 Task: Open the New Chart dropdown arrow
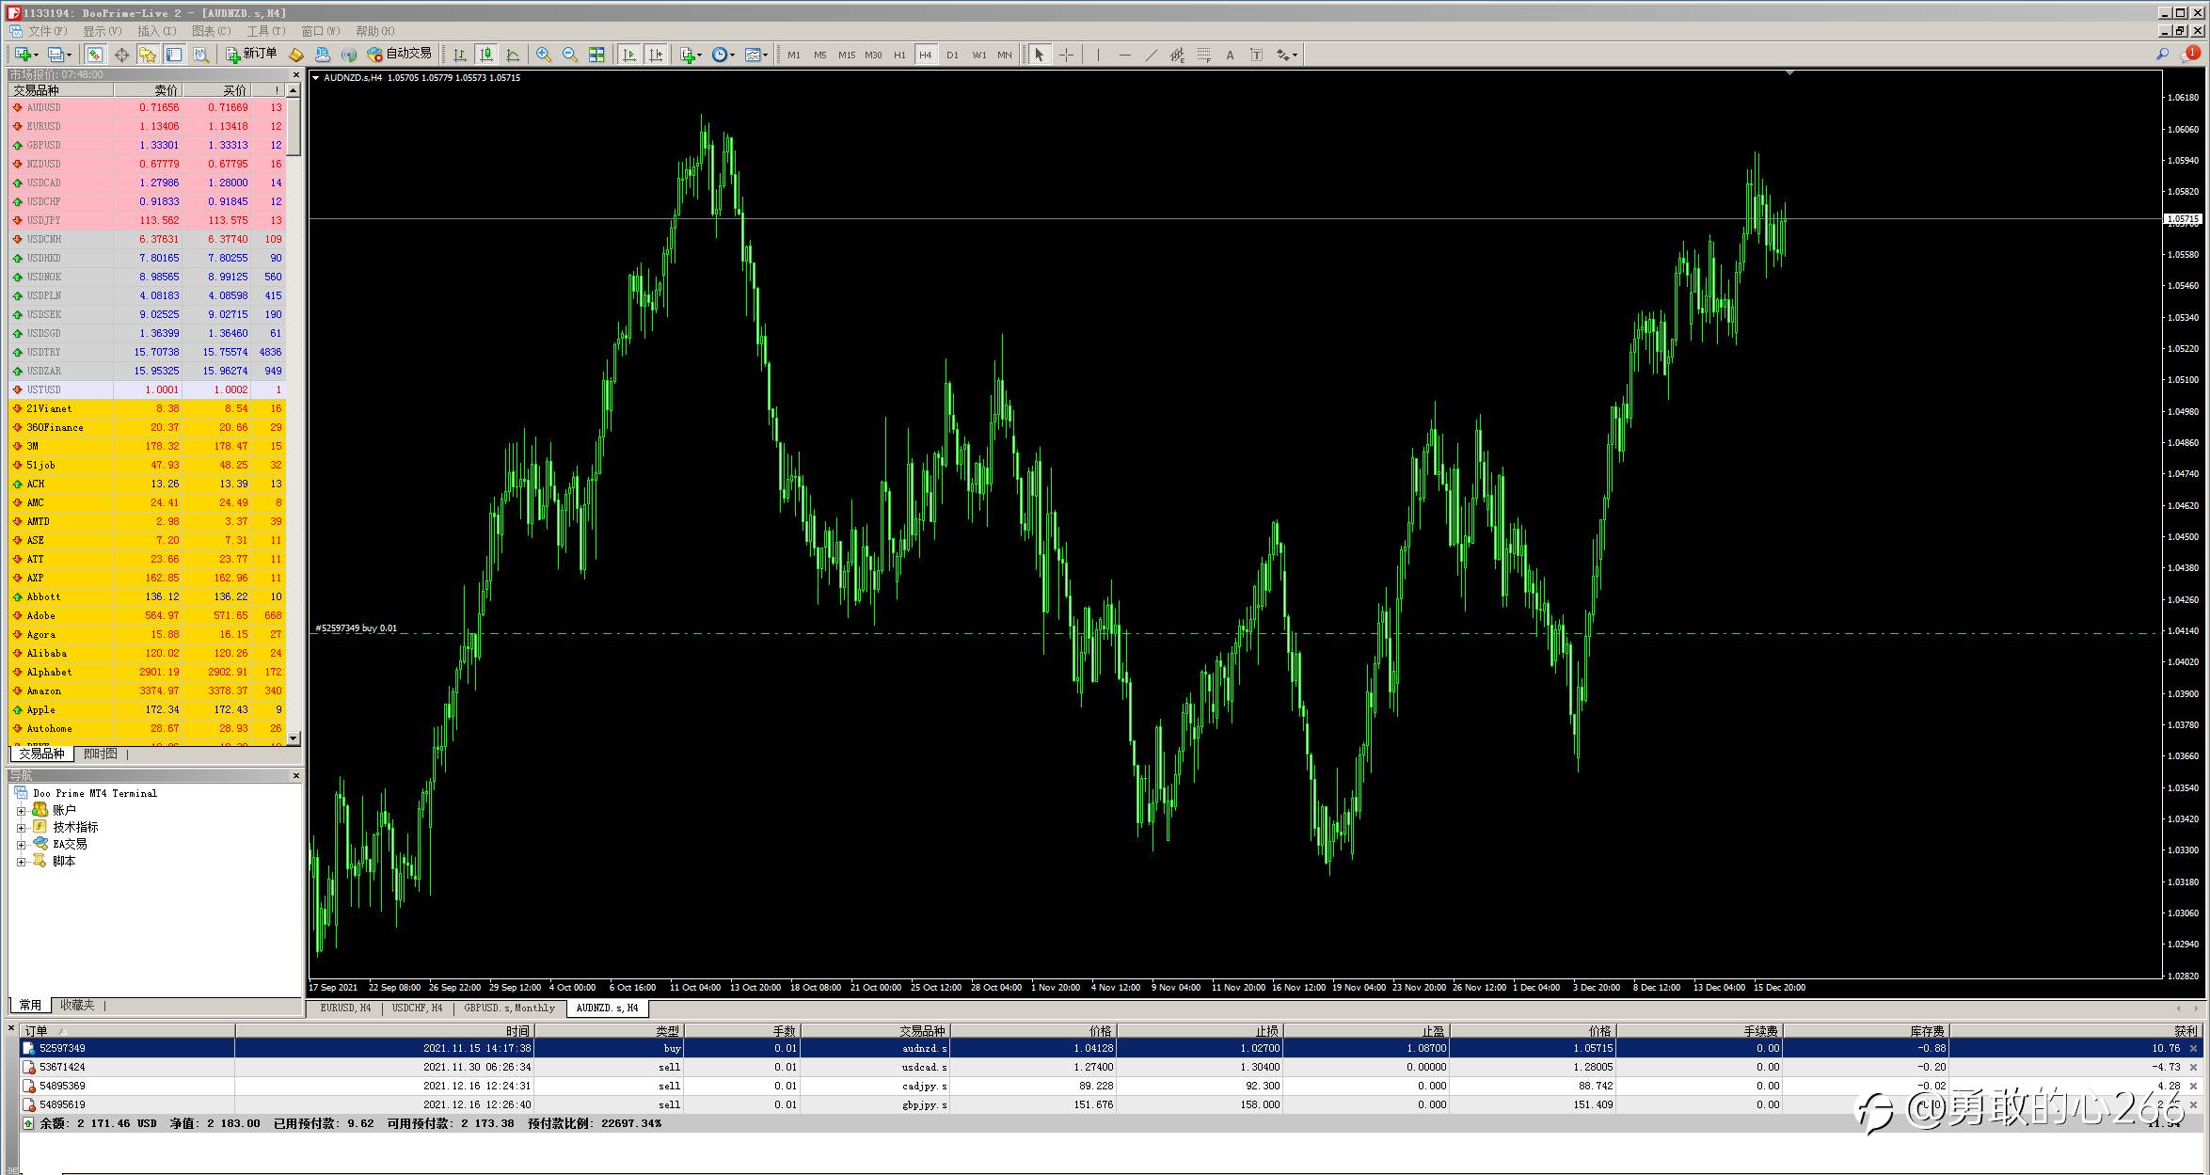click(36, 55)
